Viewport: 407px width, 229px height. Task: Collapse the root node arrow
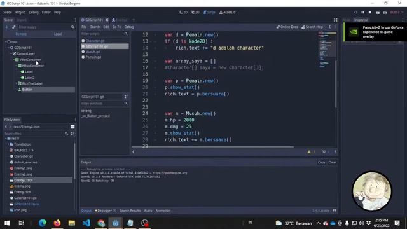[6, 42]
